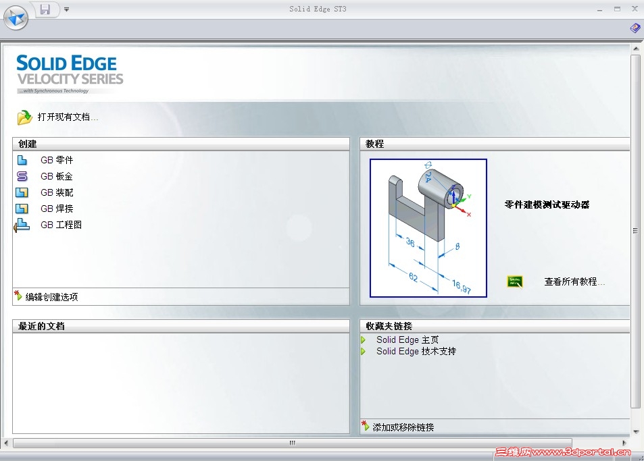Open the Solid Edge 主页 link

point(407,340)
